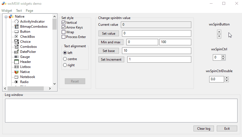Click the Min and max button

coord(111,42)
